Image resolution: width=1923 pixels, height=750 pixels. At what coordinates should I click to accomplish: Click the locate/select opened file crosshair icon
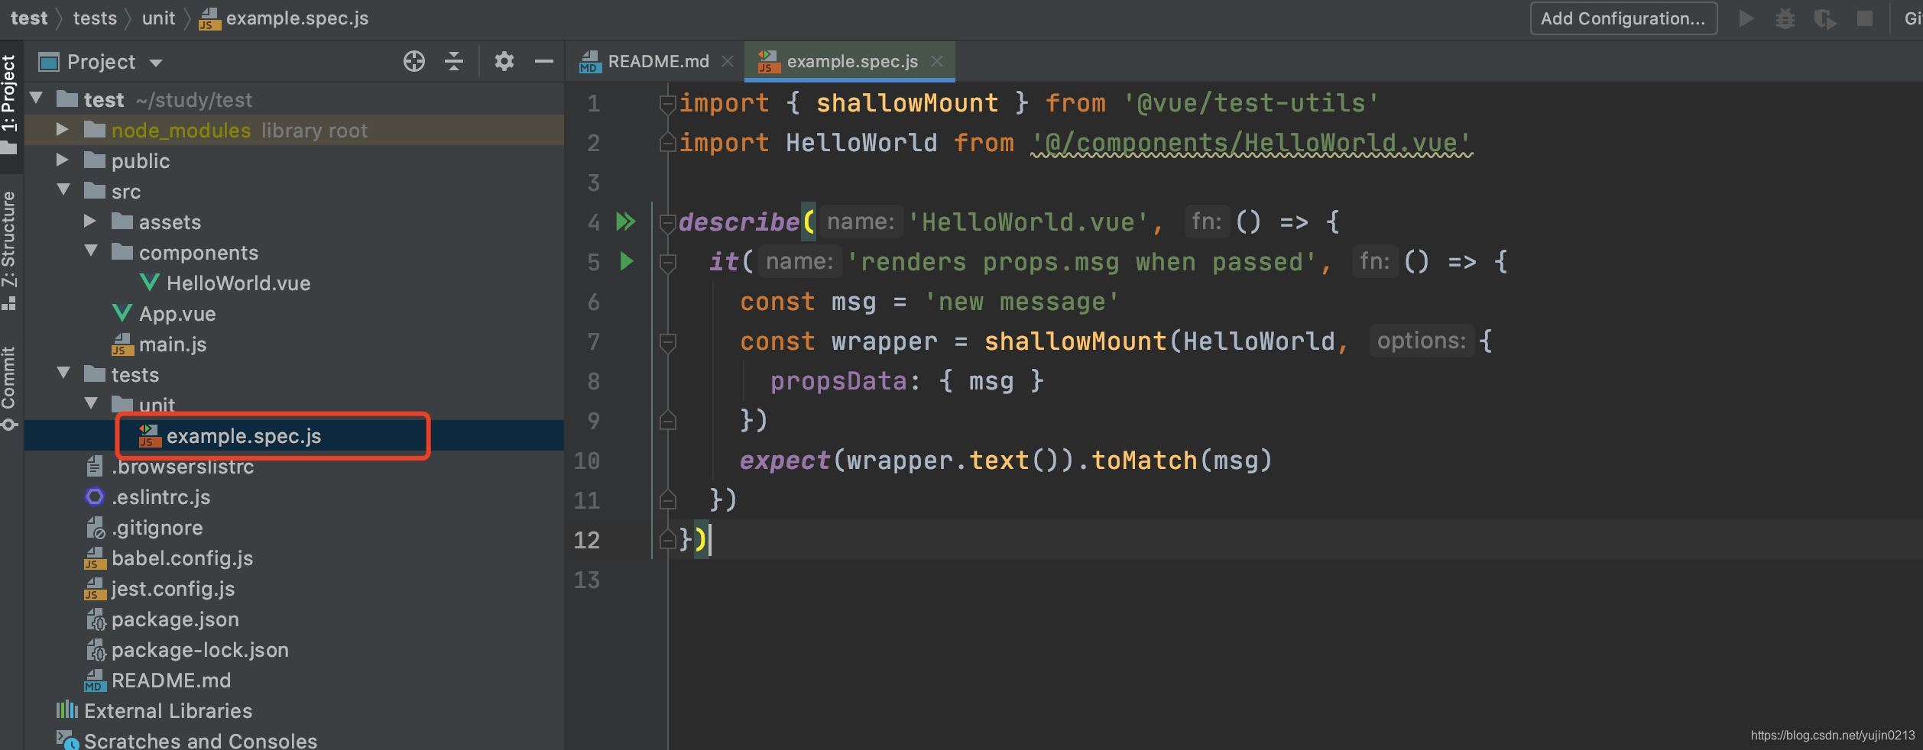tap(413, 61)
